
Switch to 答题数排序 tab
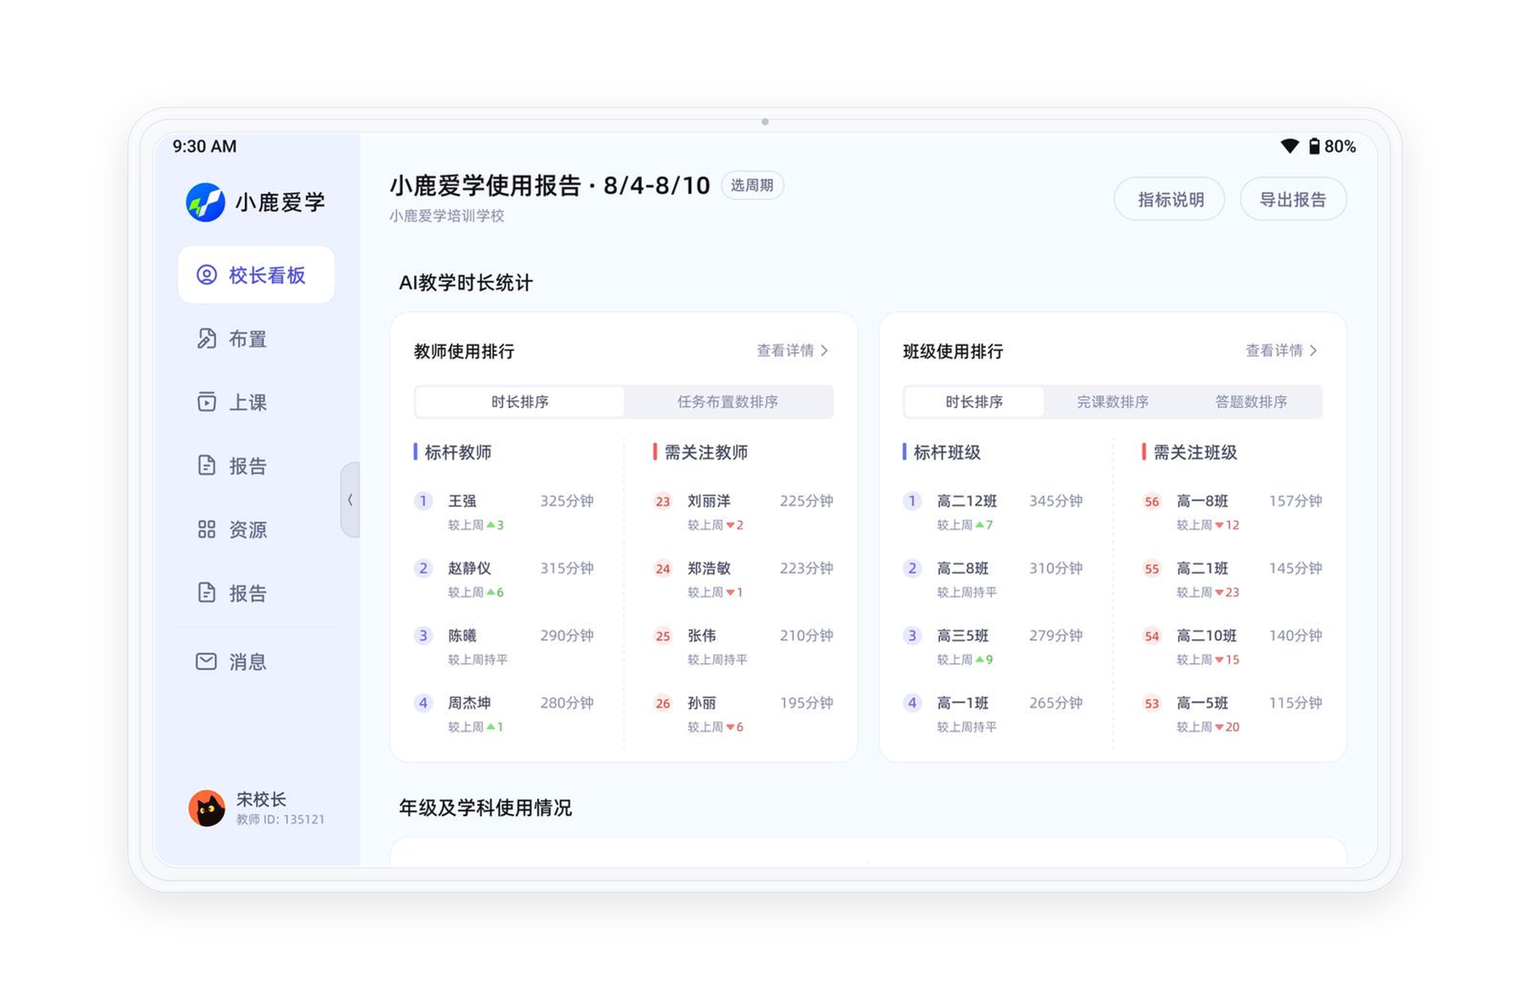1251,401
